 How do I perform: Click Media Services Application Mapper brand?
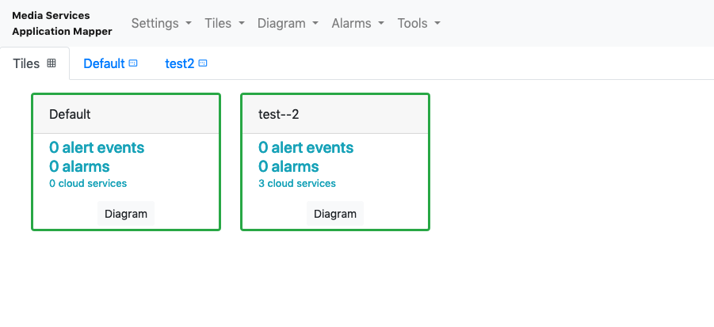[x=62, y=23]
